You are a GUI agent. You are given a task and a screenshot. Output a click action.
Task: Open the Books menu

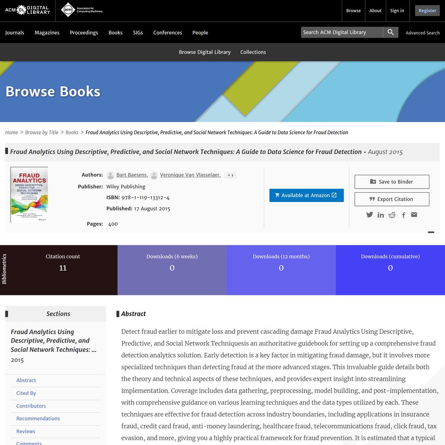point(116,32)
